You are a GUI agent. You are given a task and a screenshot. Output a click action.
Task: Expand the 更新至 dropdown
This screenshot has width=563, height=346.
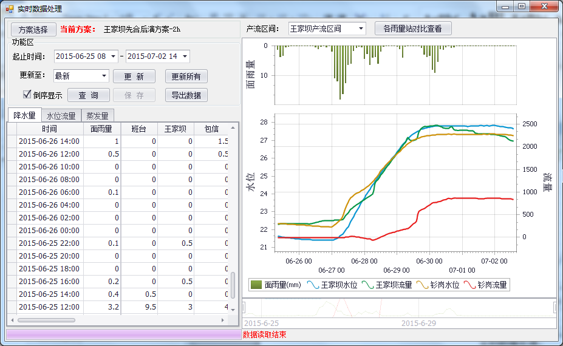click(x=104, y=76)
